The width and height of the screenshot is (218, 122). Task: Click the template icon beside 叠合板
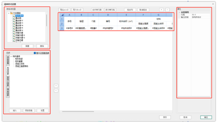14,18
